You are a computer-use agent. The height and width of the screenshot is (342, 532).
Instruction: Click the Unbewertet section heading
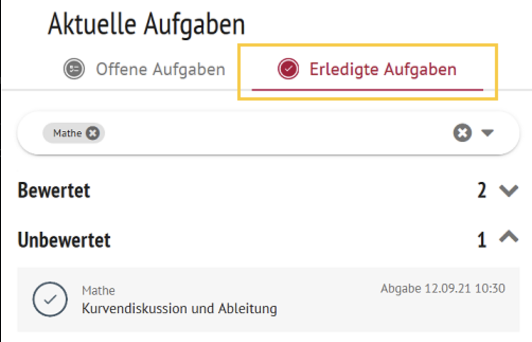(x=64, y=240)
